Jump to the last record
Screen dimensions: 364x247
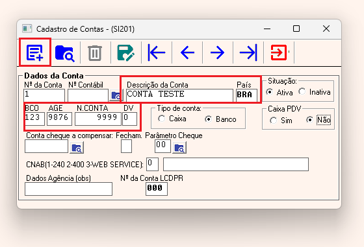tap(248, 53)
